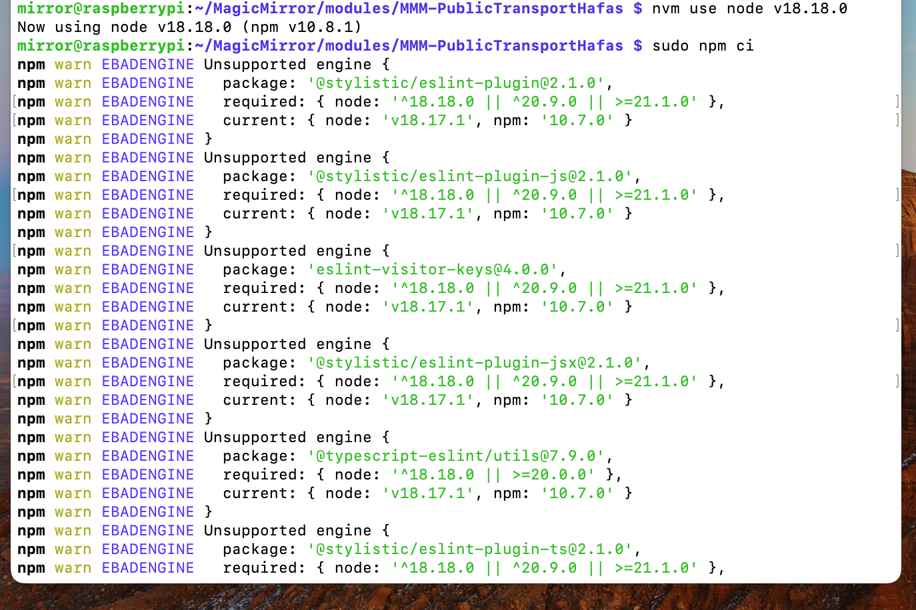916x610 pixels.
Task: Click the required node range under eslint-plugin-ts package
Action: tap(545, 568)
